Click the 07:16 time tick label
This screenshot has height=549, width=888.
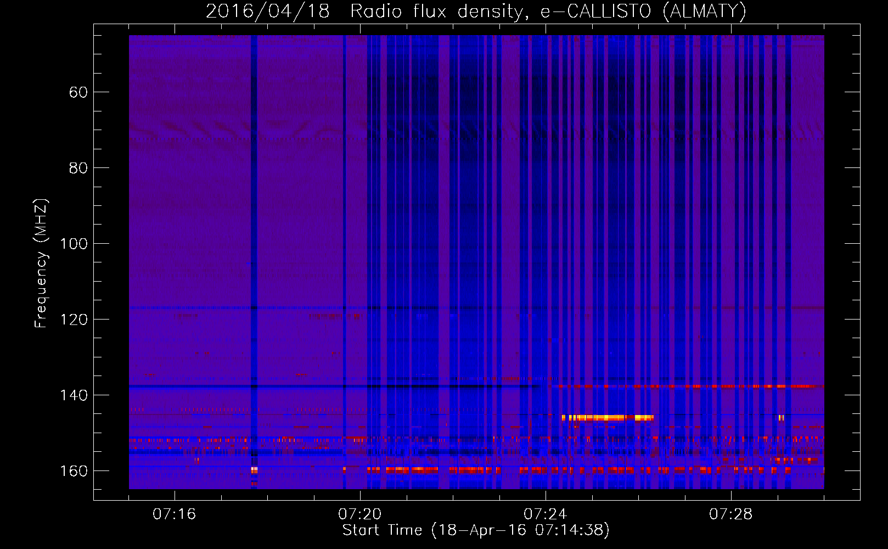(175, 514)
